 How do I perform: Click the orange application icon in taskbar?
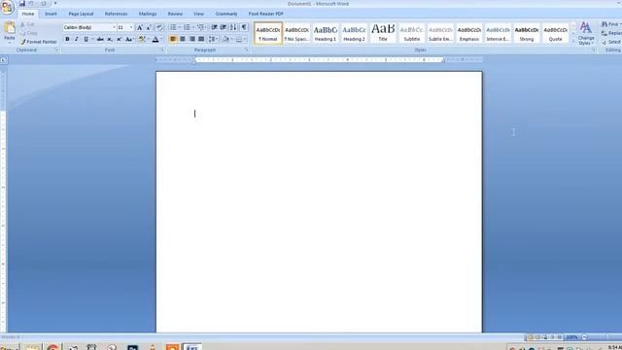click(x=173, y=347)
